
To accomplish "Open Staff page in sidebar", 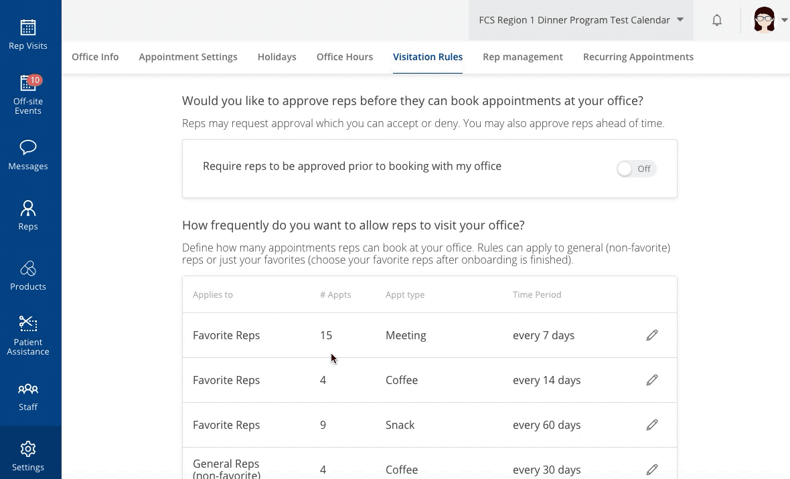I will (x=28, y=396).
